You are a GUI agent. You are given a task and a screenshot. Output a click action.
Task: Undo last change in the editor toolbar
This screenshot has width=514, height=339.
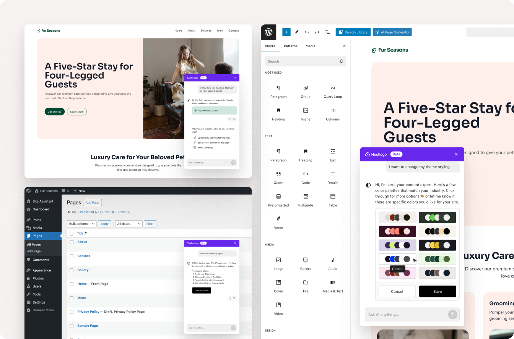[307, 32]
